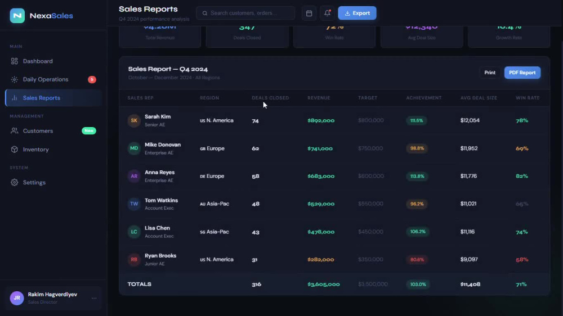Image resolution: width=563 pixels, height=316 pixels.
Task: Open the calendar date picker icon
Action: [309, 13]
